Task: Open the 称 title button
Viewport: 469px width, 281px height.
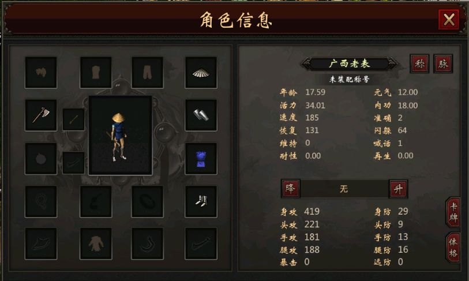Action: point(419,63)
